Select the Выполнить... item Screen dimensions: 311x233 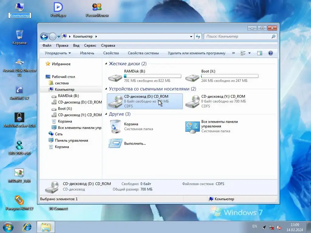tap(145, 144)
